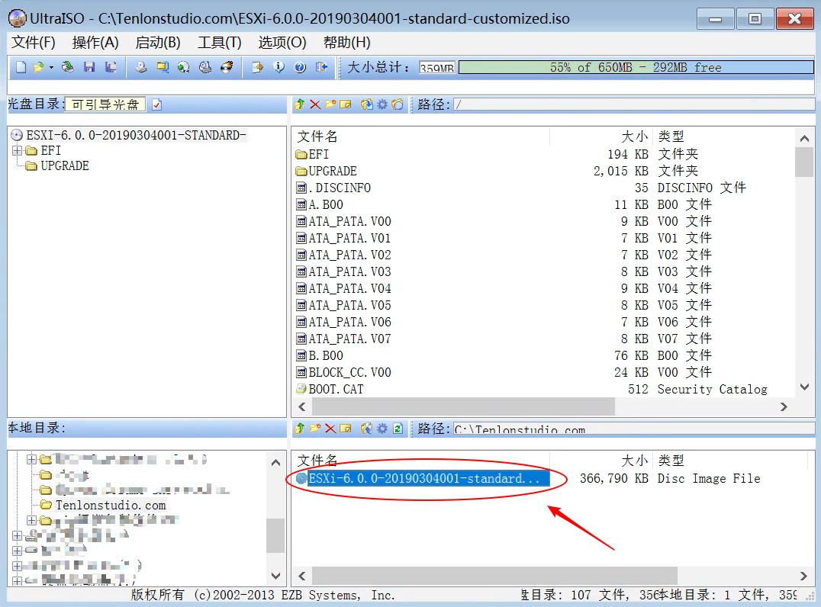This screenshot has height=607, width=821.
Task: Open the 启动(B) menu
Action: coord(158,43)
